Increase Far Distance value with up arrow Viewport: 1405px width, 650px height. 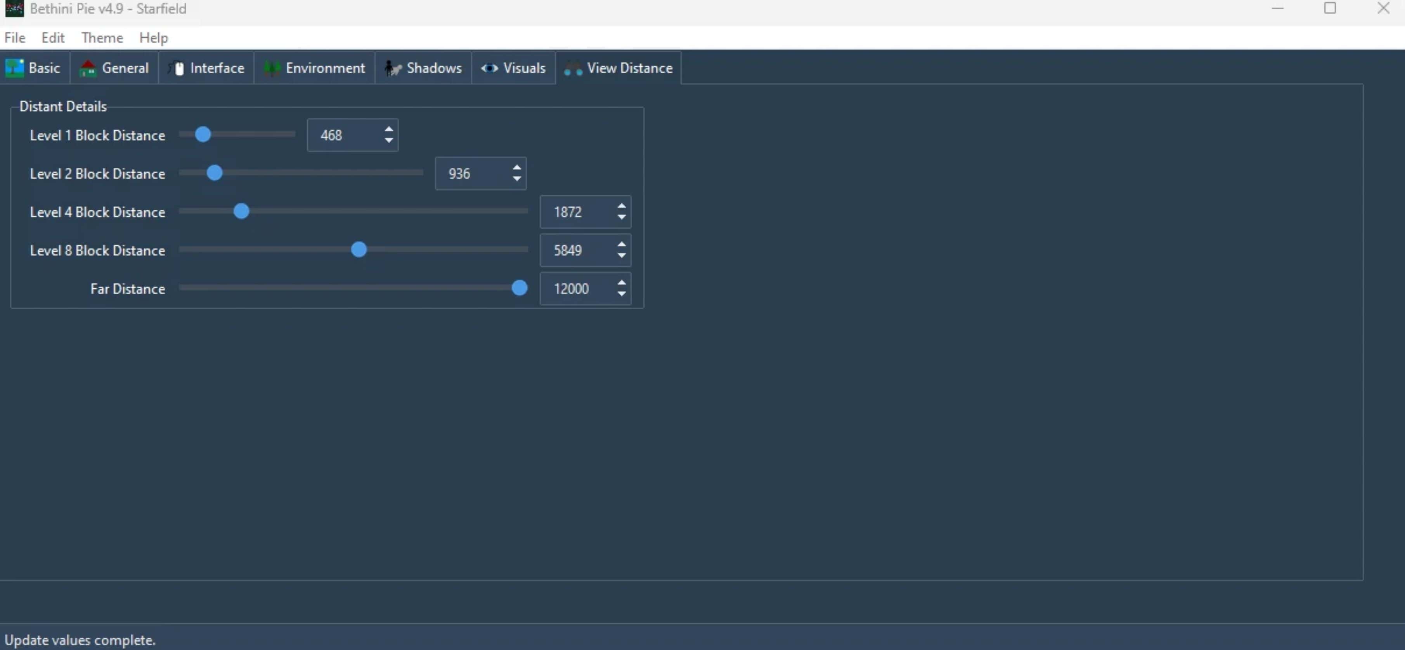click(621, 283)
